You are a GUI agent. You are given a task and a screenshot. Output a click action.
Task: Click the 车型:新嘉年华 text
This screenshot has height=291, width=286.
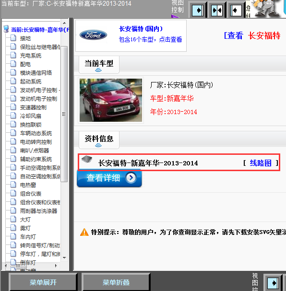point(172,98)
